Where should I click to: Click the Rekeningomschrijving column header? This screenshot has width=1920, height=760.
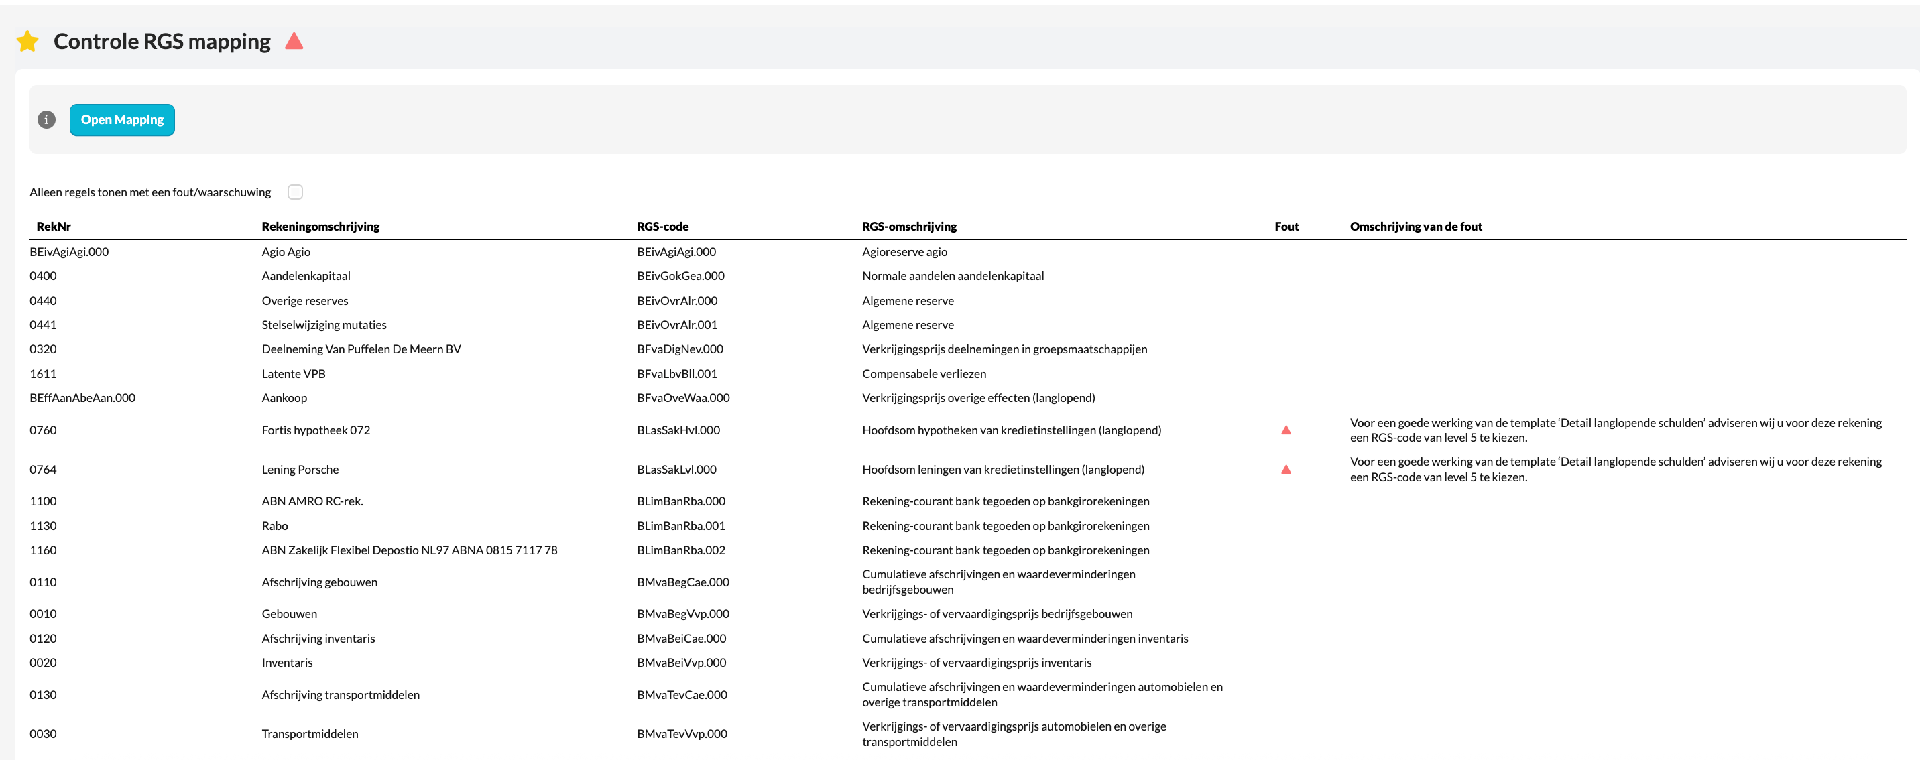point(320,227)
